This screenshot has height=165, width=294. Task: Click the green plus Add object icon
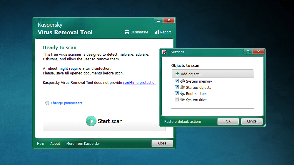pyautogui.click(x=177, y=74)
